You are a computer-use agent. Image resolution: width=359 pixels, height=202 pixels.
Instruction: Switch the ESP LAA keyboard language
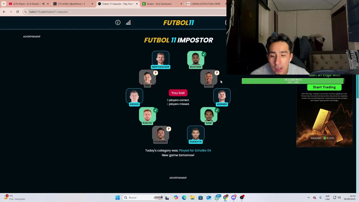[x=328, y=198]
